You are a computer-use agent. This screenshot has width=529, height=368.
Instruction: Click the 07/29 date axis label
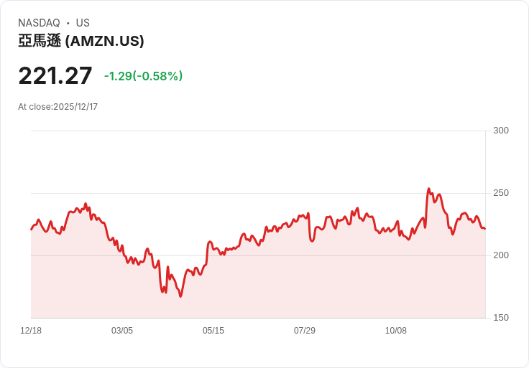click(x=305, y=331)
